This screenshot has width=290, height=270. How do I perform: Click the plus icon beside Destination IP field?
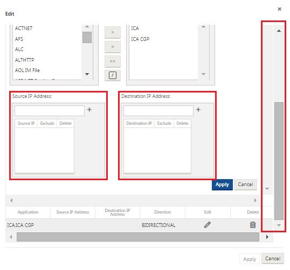(x=198, y=110)
